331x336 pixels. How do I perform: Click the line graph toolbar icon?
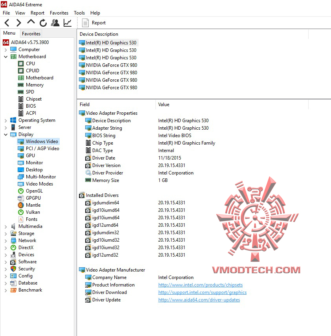pos(67,23)
